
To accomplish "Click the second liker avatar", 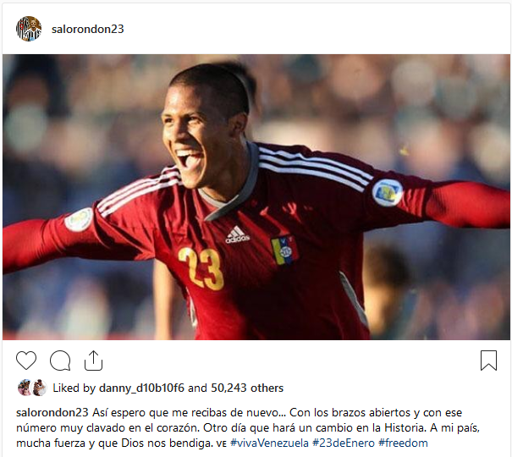I will click(39, 388).
